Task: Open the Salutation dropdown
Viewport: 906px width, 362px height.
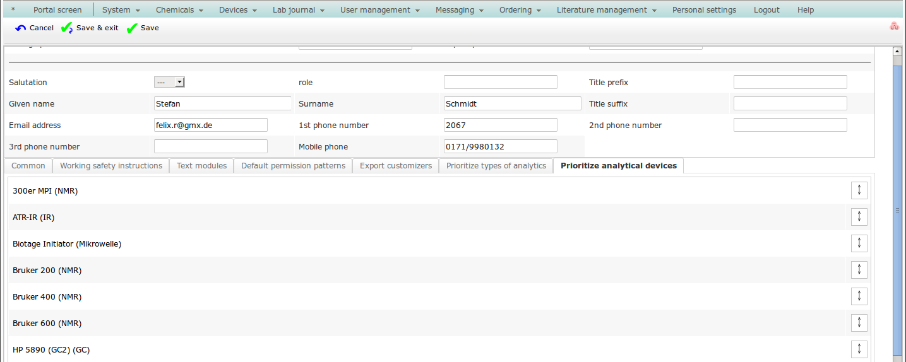Action: tap(169, 82)
